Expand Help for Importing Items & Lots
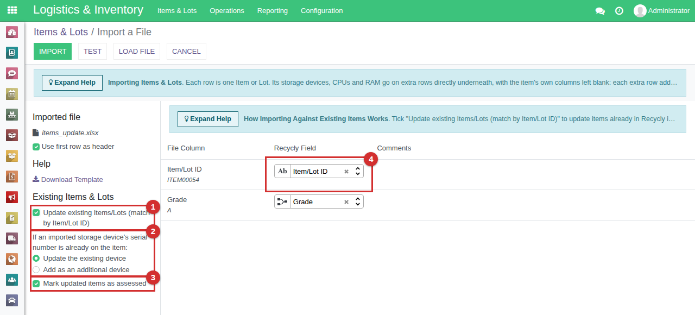Image resolution: width=695 pixels, height=315 pixels. [72, 83]
